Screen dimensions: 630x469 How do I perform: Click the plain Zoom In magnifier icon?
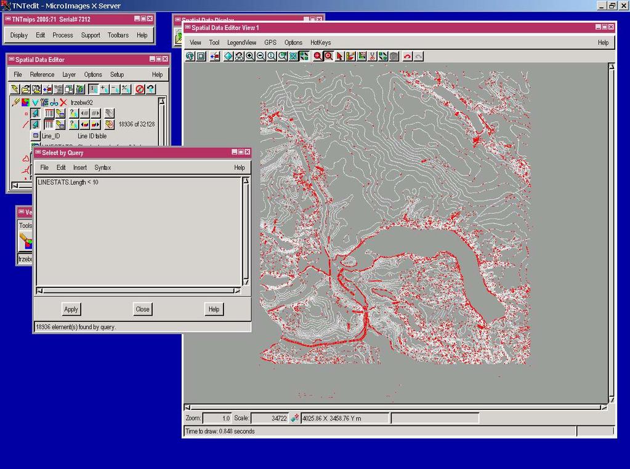tap(250, 56)
